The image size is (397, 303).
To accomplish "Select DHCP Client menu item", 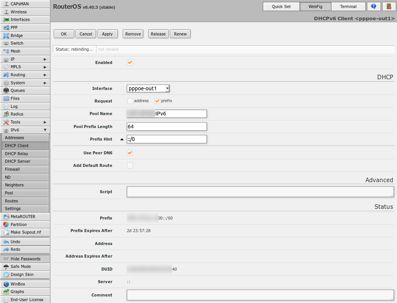I will 25,146.
